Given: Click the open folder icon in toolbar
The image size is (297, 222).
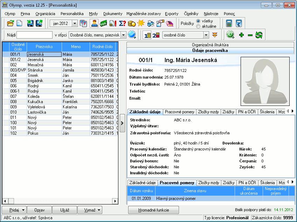Looking at the screenshot, I should pos(11,23).
